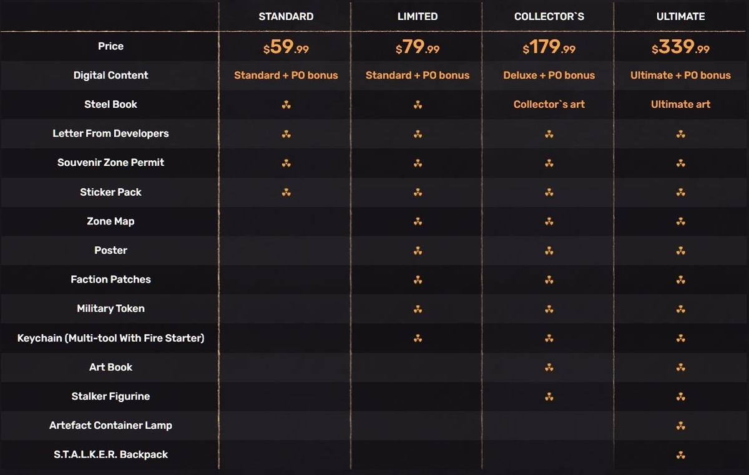Screen dimensions: 749x475
Task: Click the 'Deluxe + PO bonus' text
Action: click(549, 75)
